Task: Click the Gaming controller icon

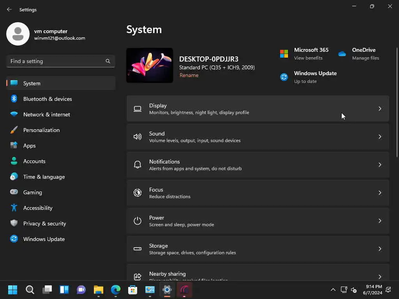Action: coord(14,192)
